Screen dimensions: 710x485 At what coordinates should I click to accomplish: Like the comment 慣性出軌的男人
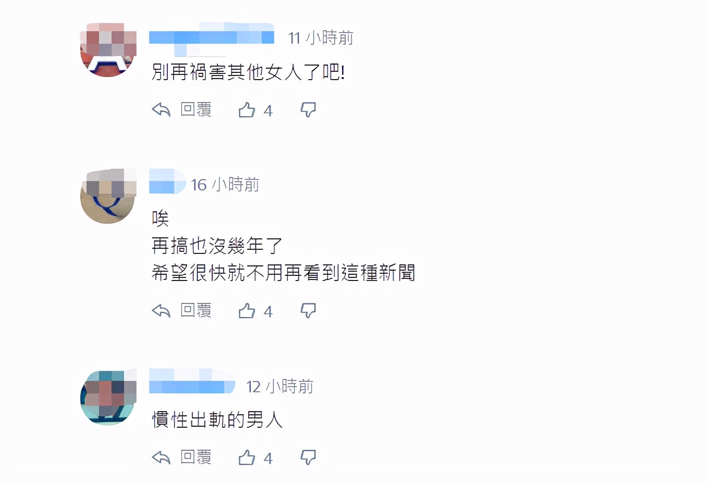(x=247, y=457)
